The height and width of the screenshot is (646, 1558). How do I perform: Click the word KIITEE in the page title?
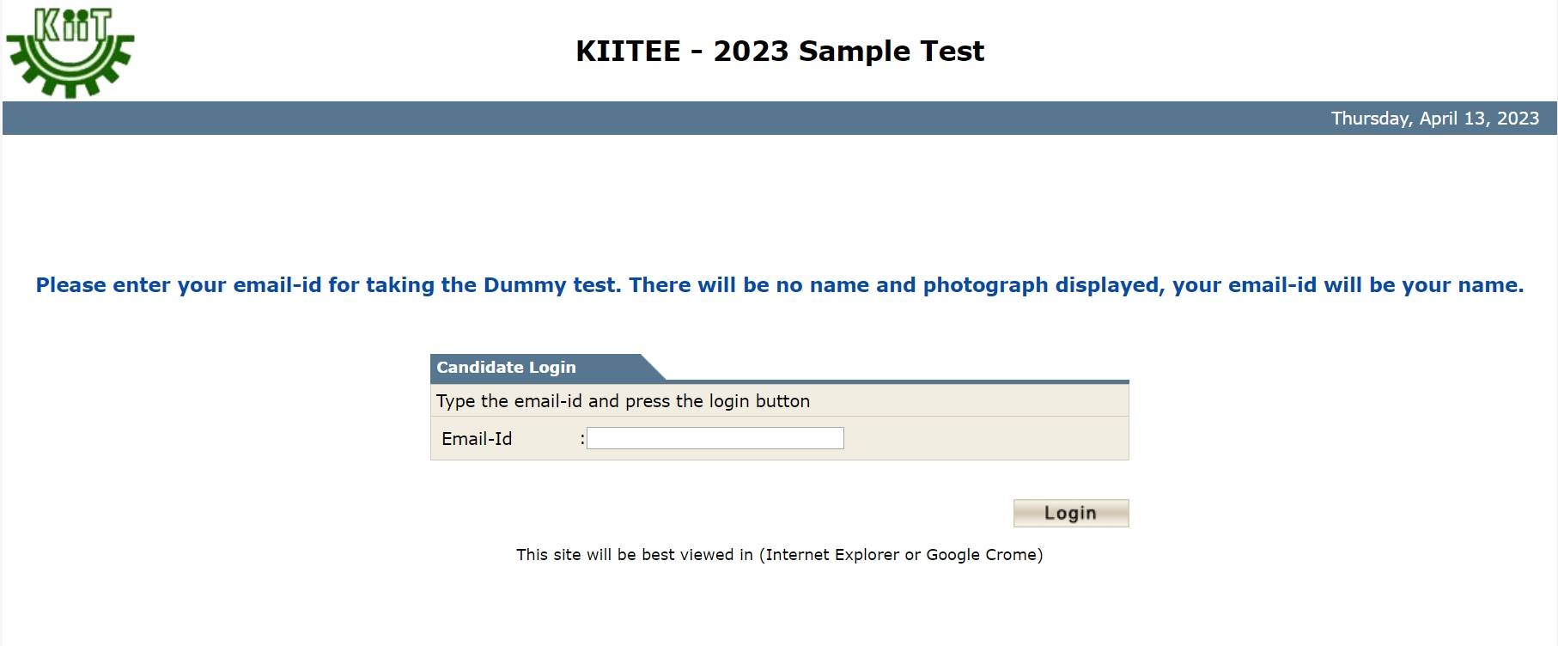[628, 52]
